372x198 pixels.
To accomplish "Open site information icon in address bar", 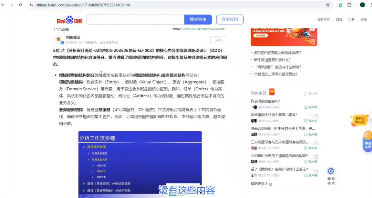I will tap(31, 5).
